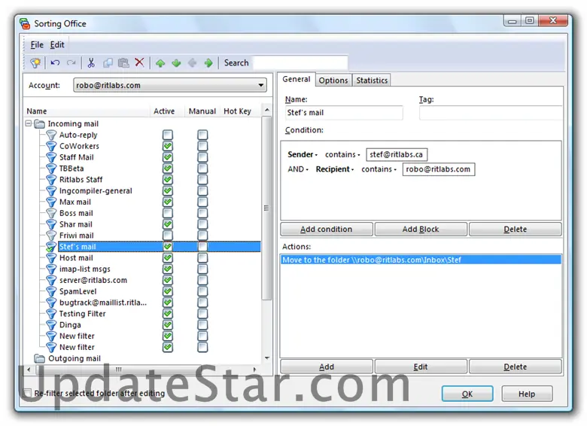Viewport: 587px width, 426px height.
Task: Click the Incoming mail folder icon
Action: click(40, 124)
